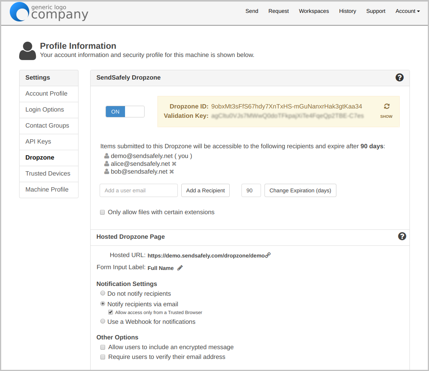Check Allow users to include encrypted message
The width and height of the screenshot is (429, 371).
click(x=103, y=347)
